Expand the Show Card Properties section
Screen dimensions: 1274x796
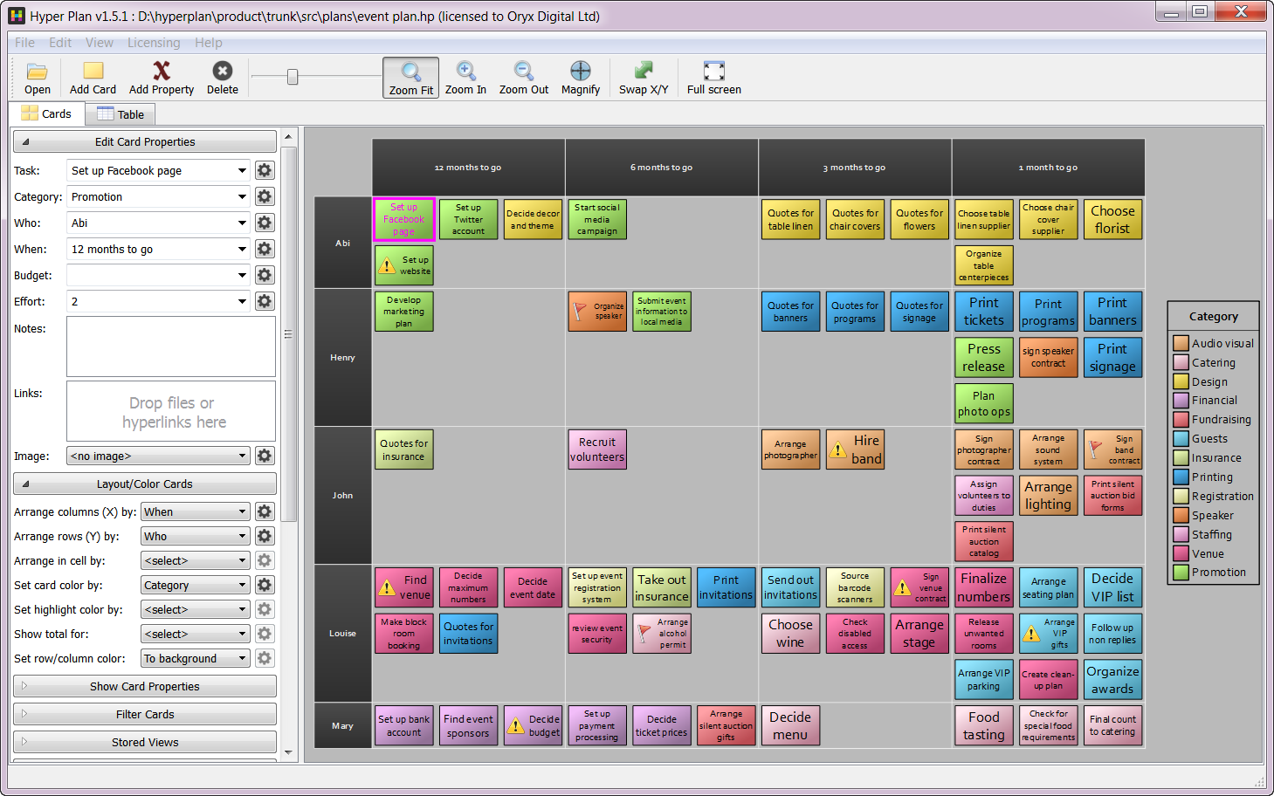pos(145,687)
